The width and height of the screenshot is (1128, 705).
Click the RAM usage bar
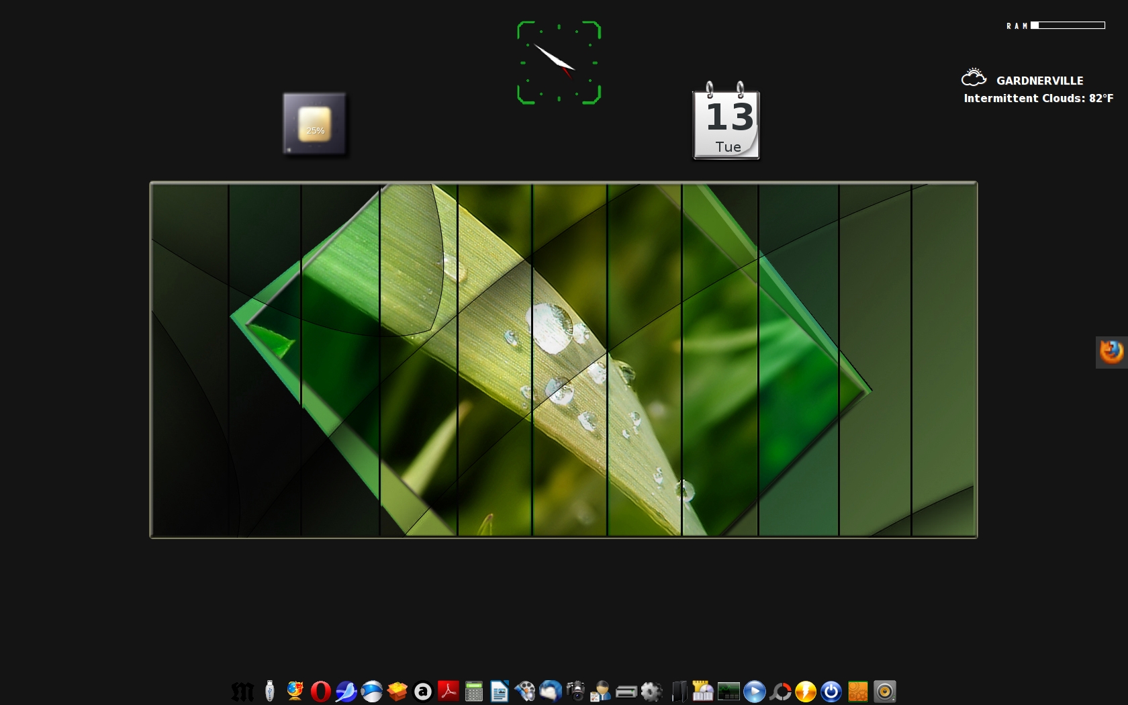[x=1068, y=26]
